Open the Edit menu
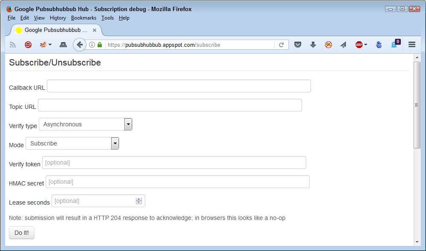Screen dimensions: 426x251 point(24,18)
